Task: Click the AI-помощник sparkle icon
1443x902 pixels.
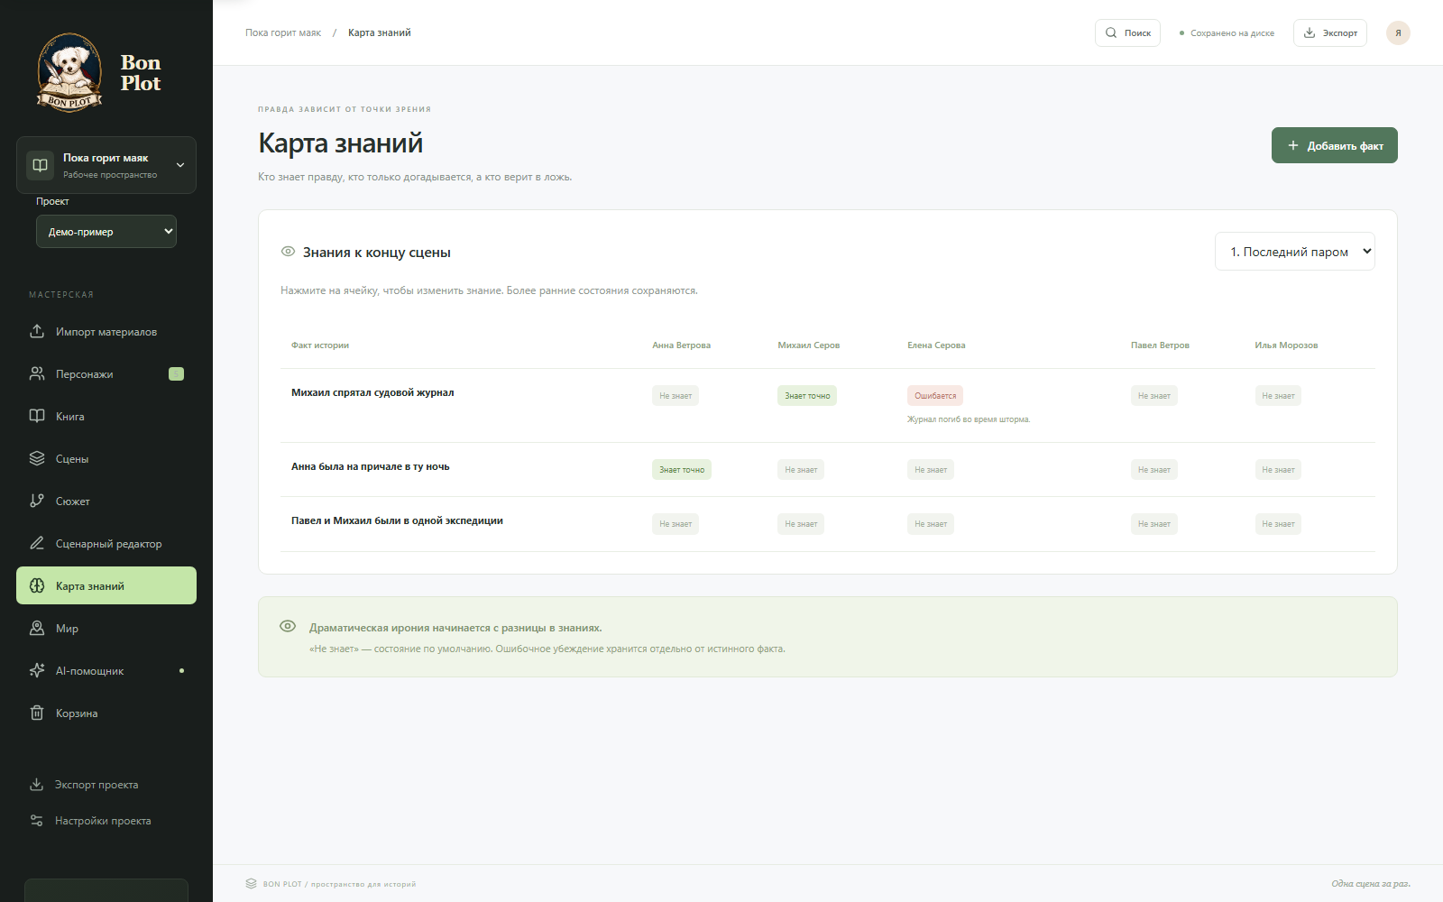Action: click(x=37, y=670)
